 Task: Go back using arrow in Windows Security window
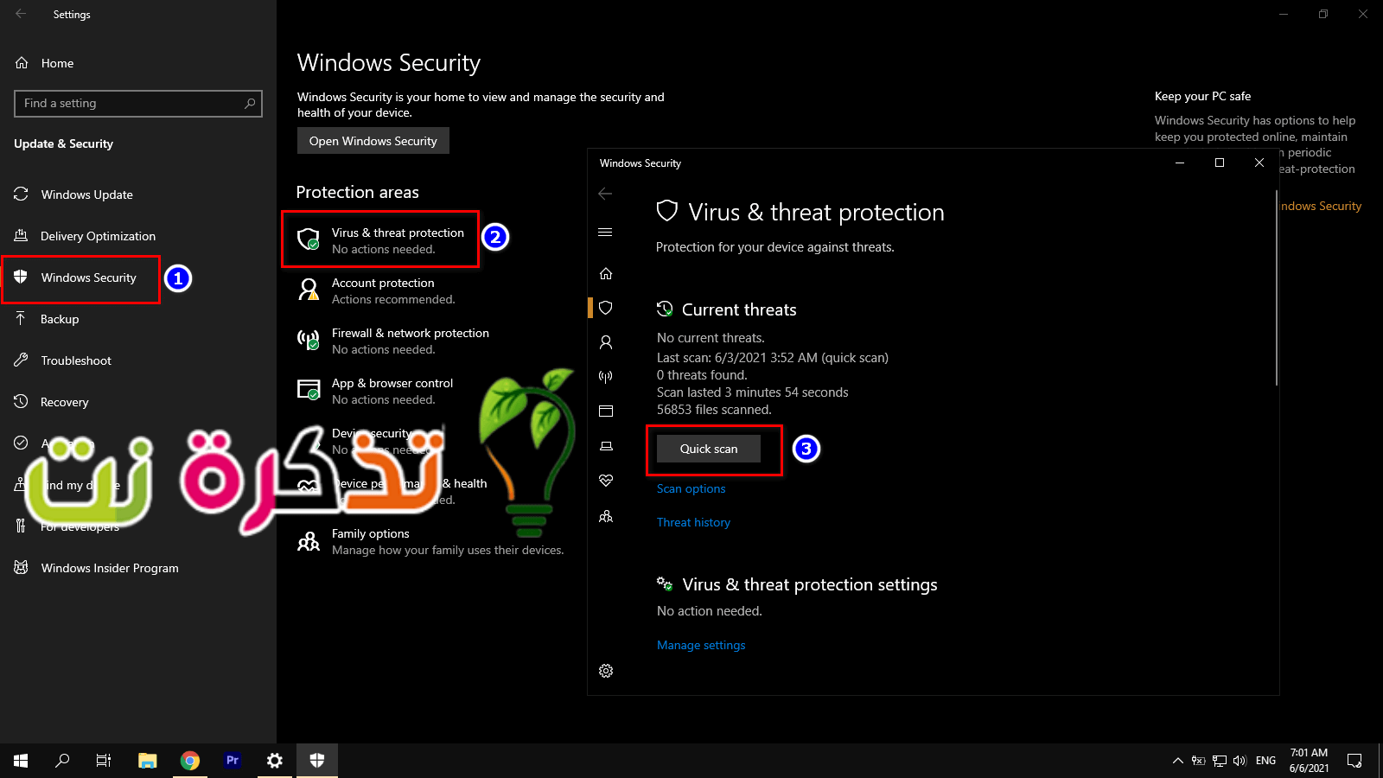point(605,194)
